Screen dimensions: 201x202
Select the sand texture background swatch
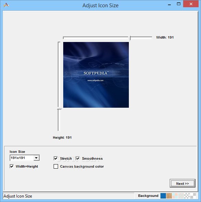click(x=169, y=196)
